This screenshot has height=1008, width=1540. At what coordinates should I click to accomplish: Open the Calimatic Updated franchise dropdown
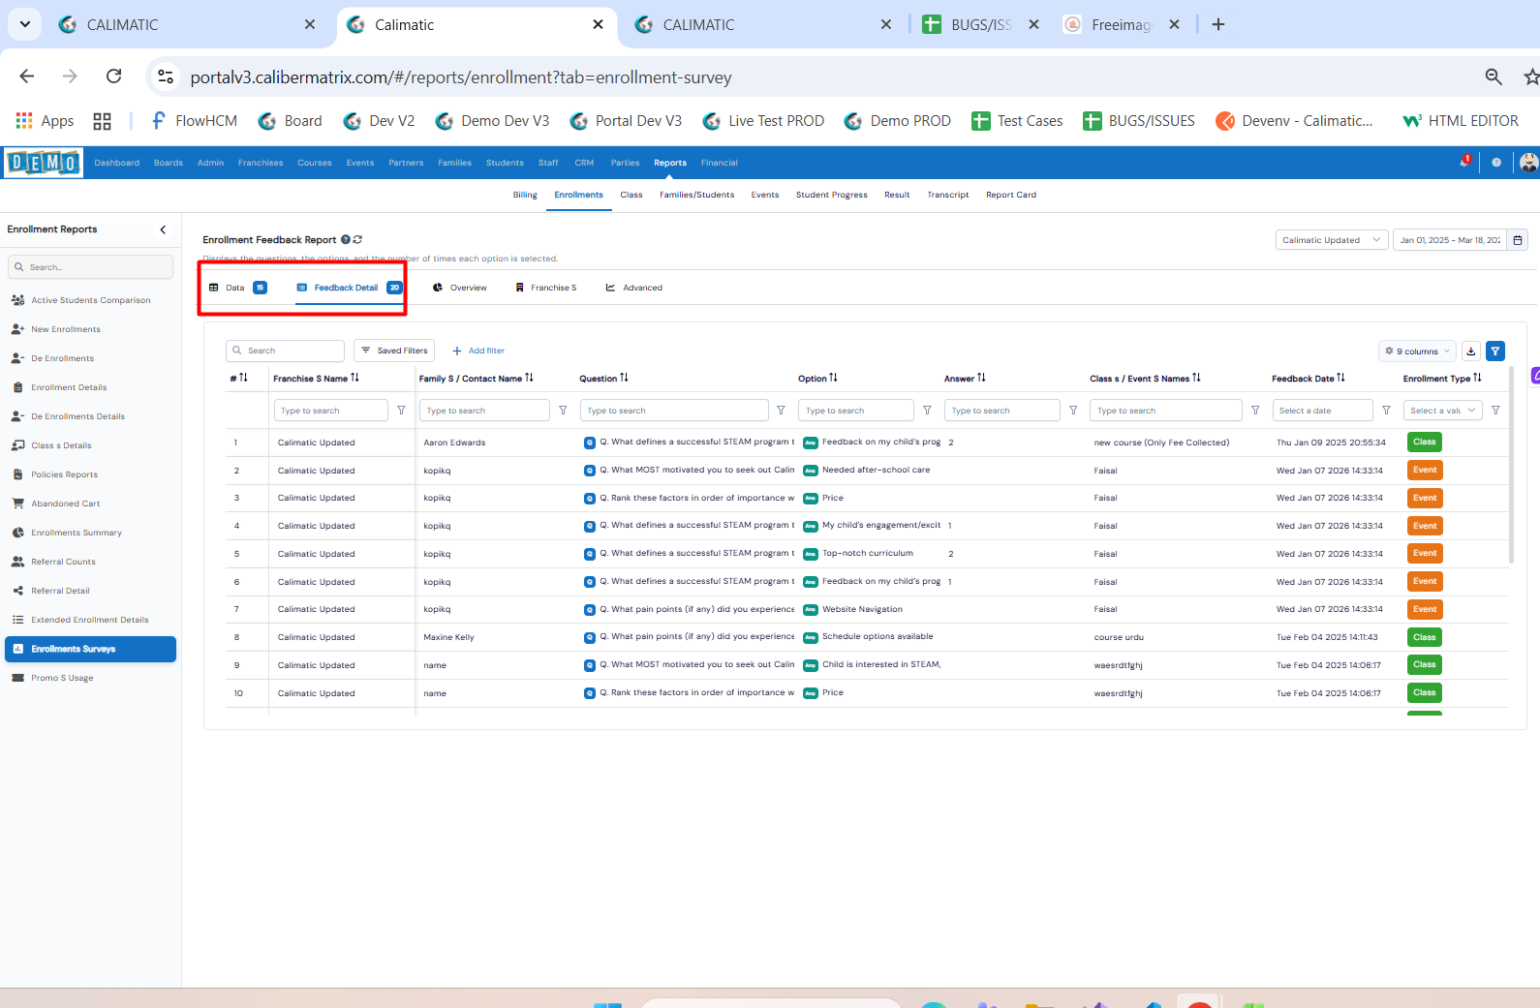coord(1332,240)
